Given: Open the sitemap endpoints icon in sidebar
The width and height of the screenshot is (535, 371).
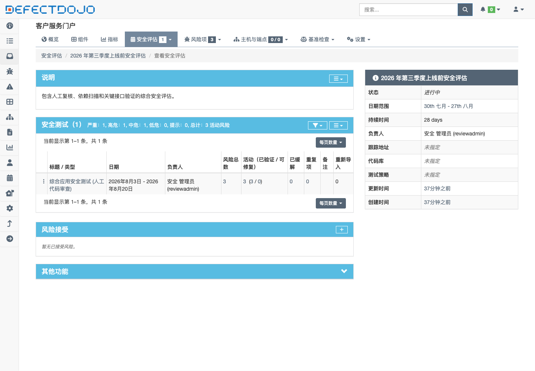Looking at the screenshot, I should 10,117.
